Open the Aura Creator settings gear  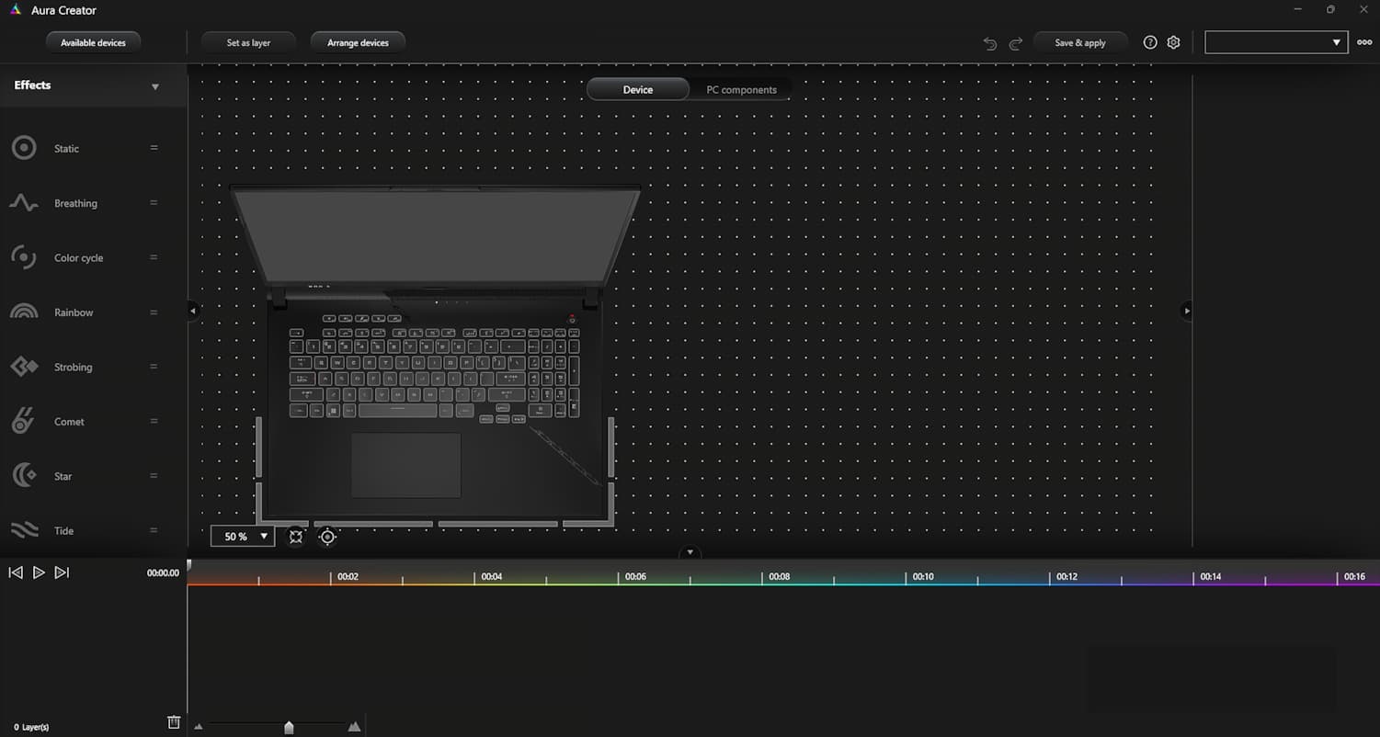1173,41
